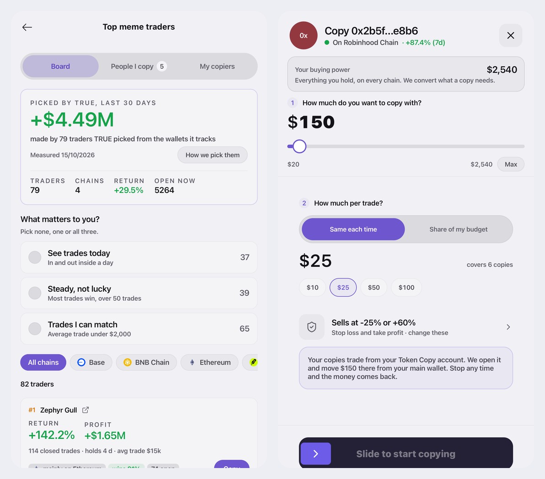
Task: Click the red 0x trader avatar
Action: click(x=304, y=36)
